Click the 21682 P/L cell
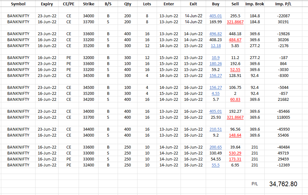This screenshot has height=195, width=308. tap(283, 99)
